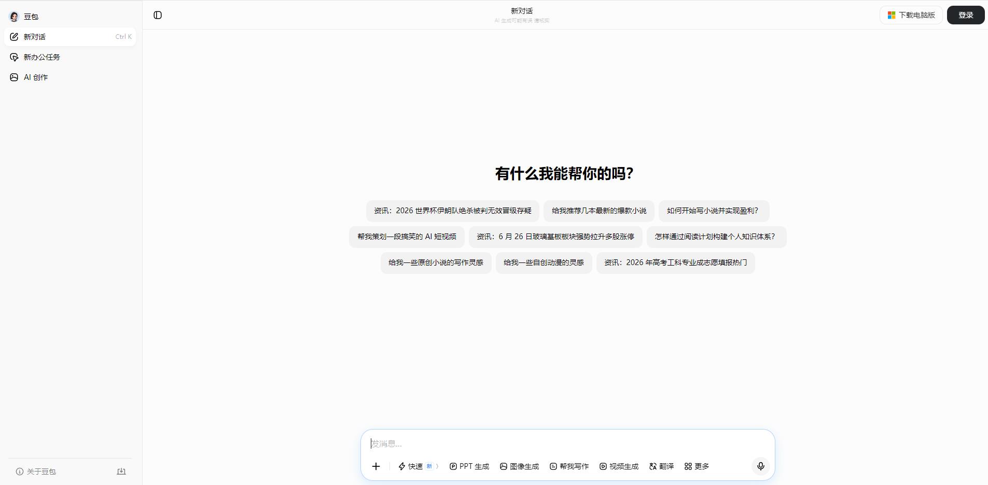Image resolution: width=988 pixels, height=485 pixels.
Task: Open the 快速 mode selector
Action: coord(418,466)
